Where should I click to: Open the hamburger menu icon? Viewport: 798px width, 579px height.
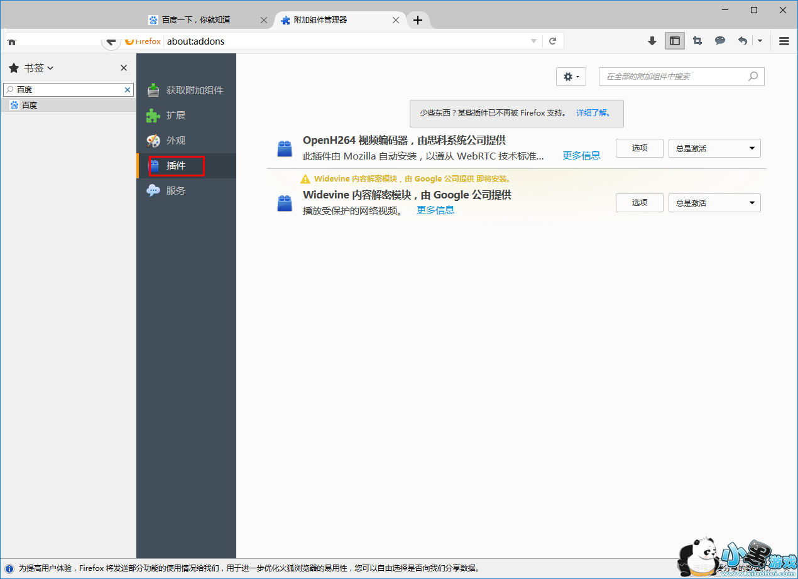click(x=784, y=41)
